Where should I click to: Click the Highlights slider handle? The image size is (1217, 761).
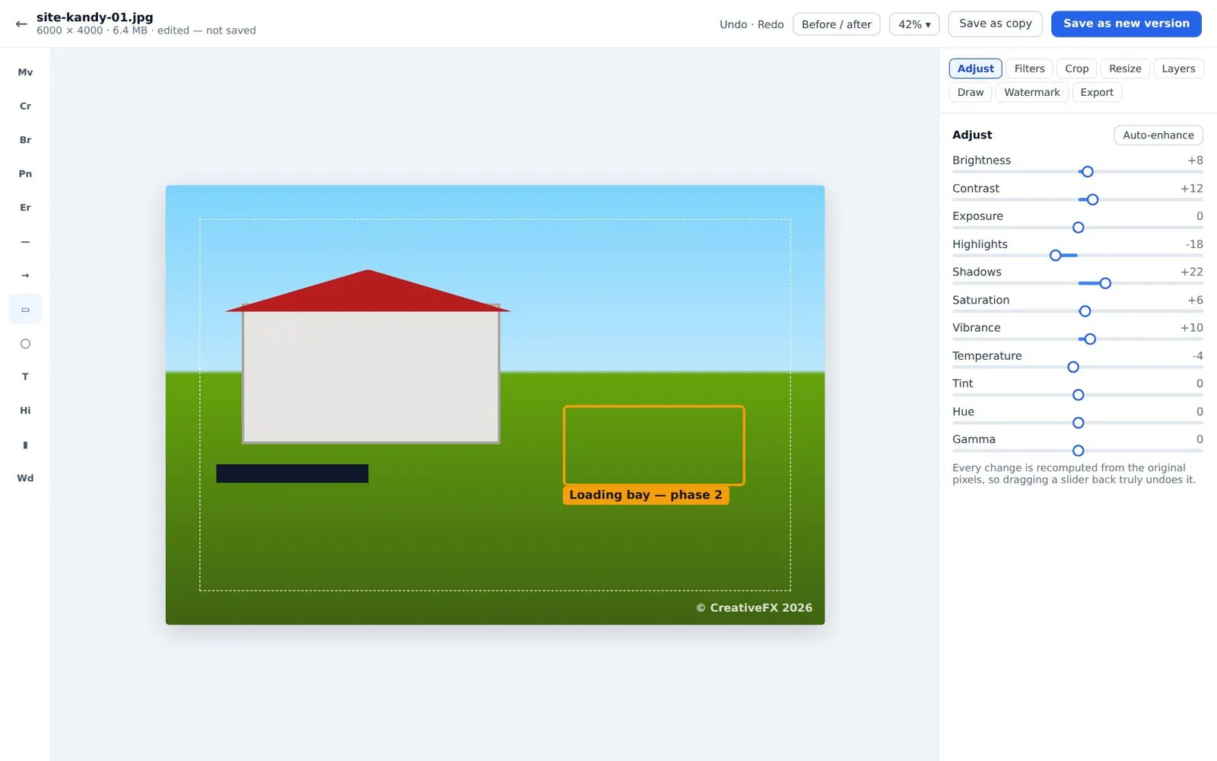click(x=1055, y=256)
